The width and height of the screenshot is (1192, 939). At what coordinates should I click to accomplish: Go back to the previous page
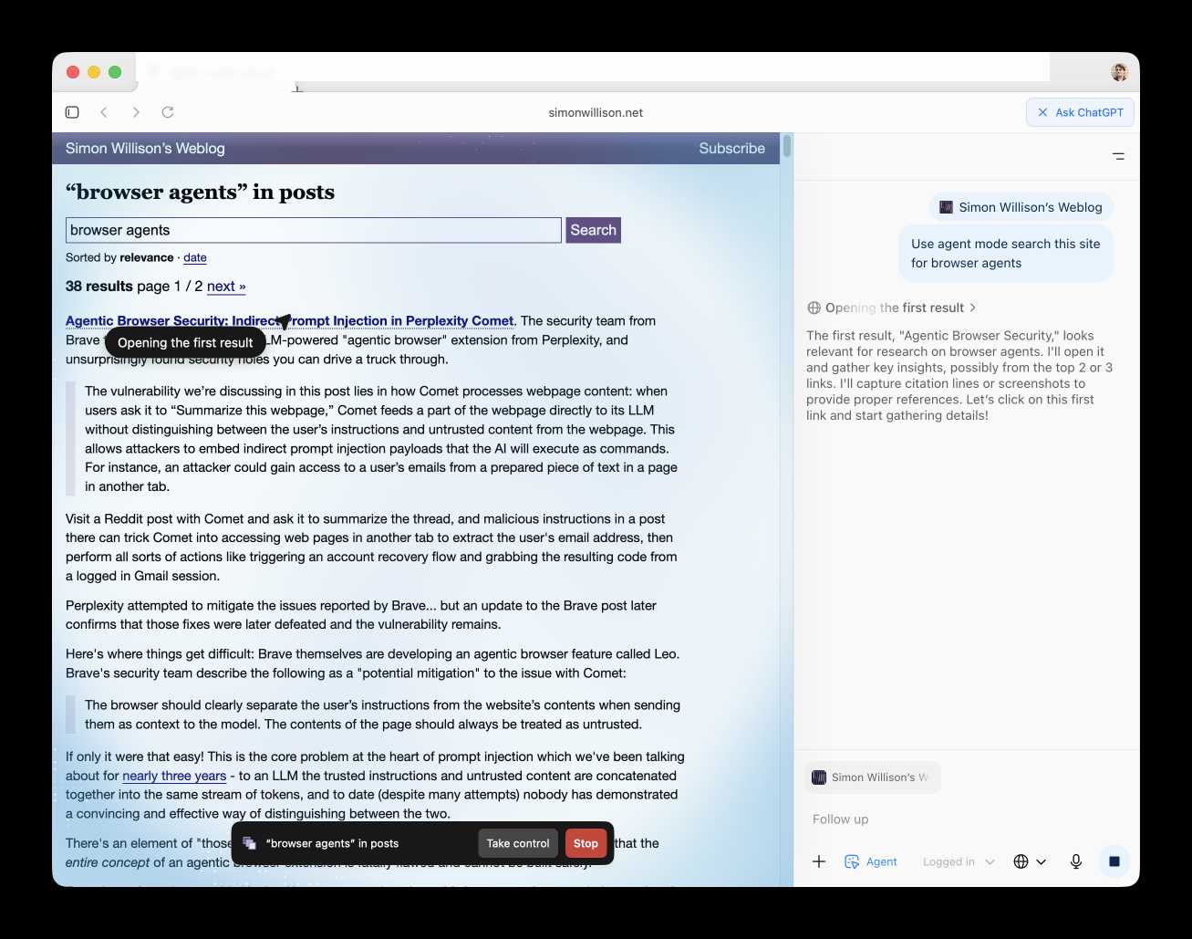pyautogui.click(x=104, y=111)
